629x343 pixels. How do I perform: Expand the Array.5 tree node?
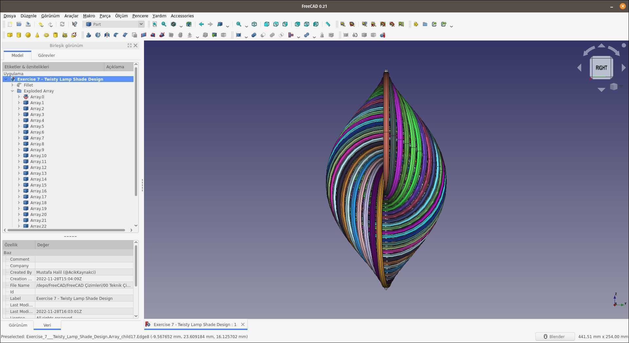pos(19,126)
